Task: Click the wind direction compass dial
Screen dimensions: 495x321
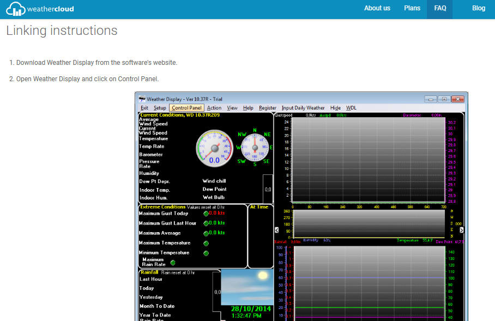Action: pyautogui.click(x=255, y=147)
